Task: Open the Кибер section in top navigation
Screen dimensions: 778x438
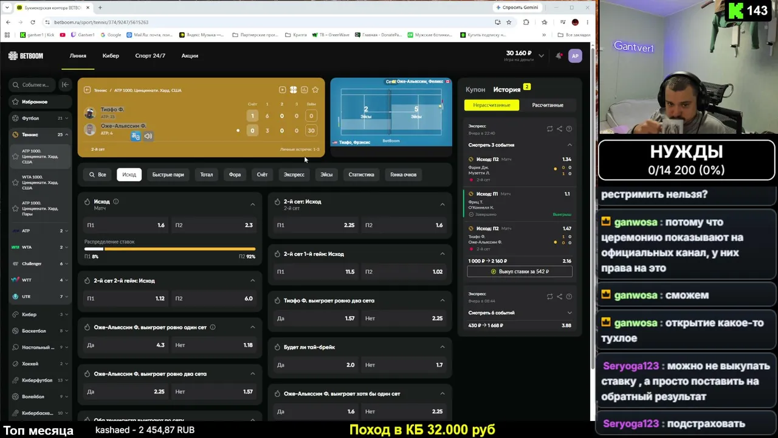Action: tap(111, 56)
